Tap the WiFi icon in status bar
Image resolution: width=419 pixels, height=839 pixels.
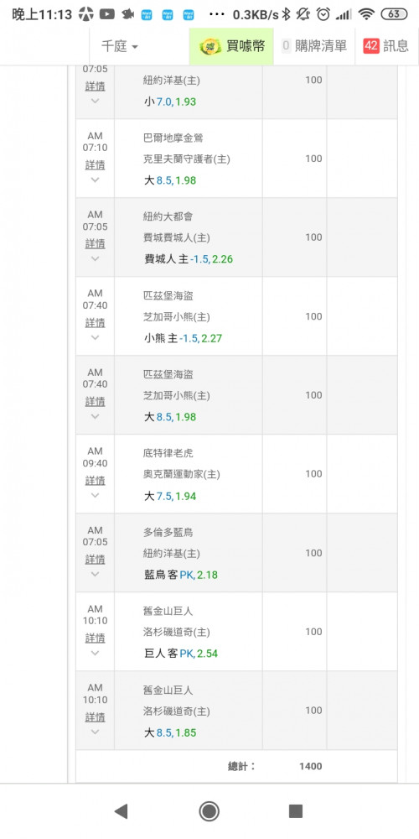(x=367, y=14)
